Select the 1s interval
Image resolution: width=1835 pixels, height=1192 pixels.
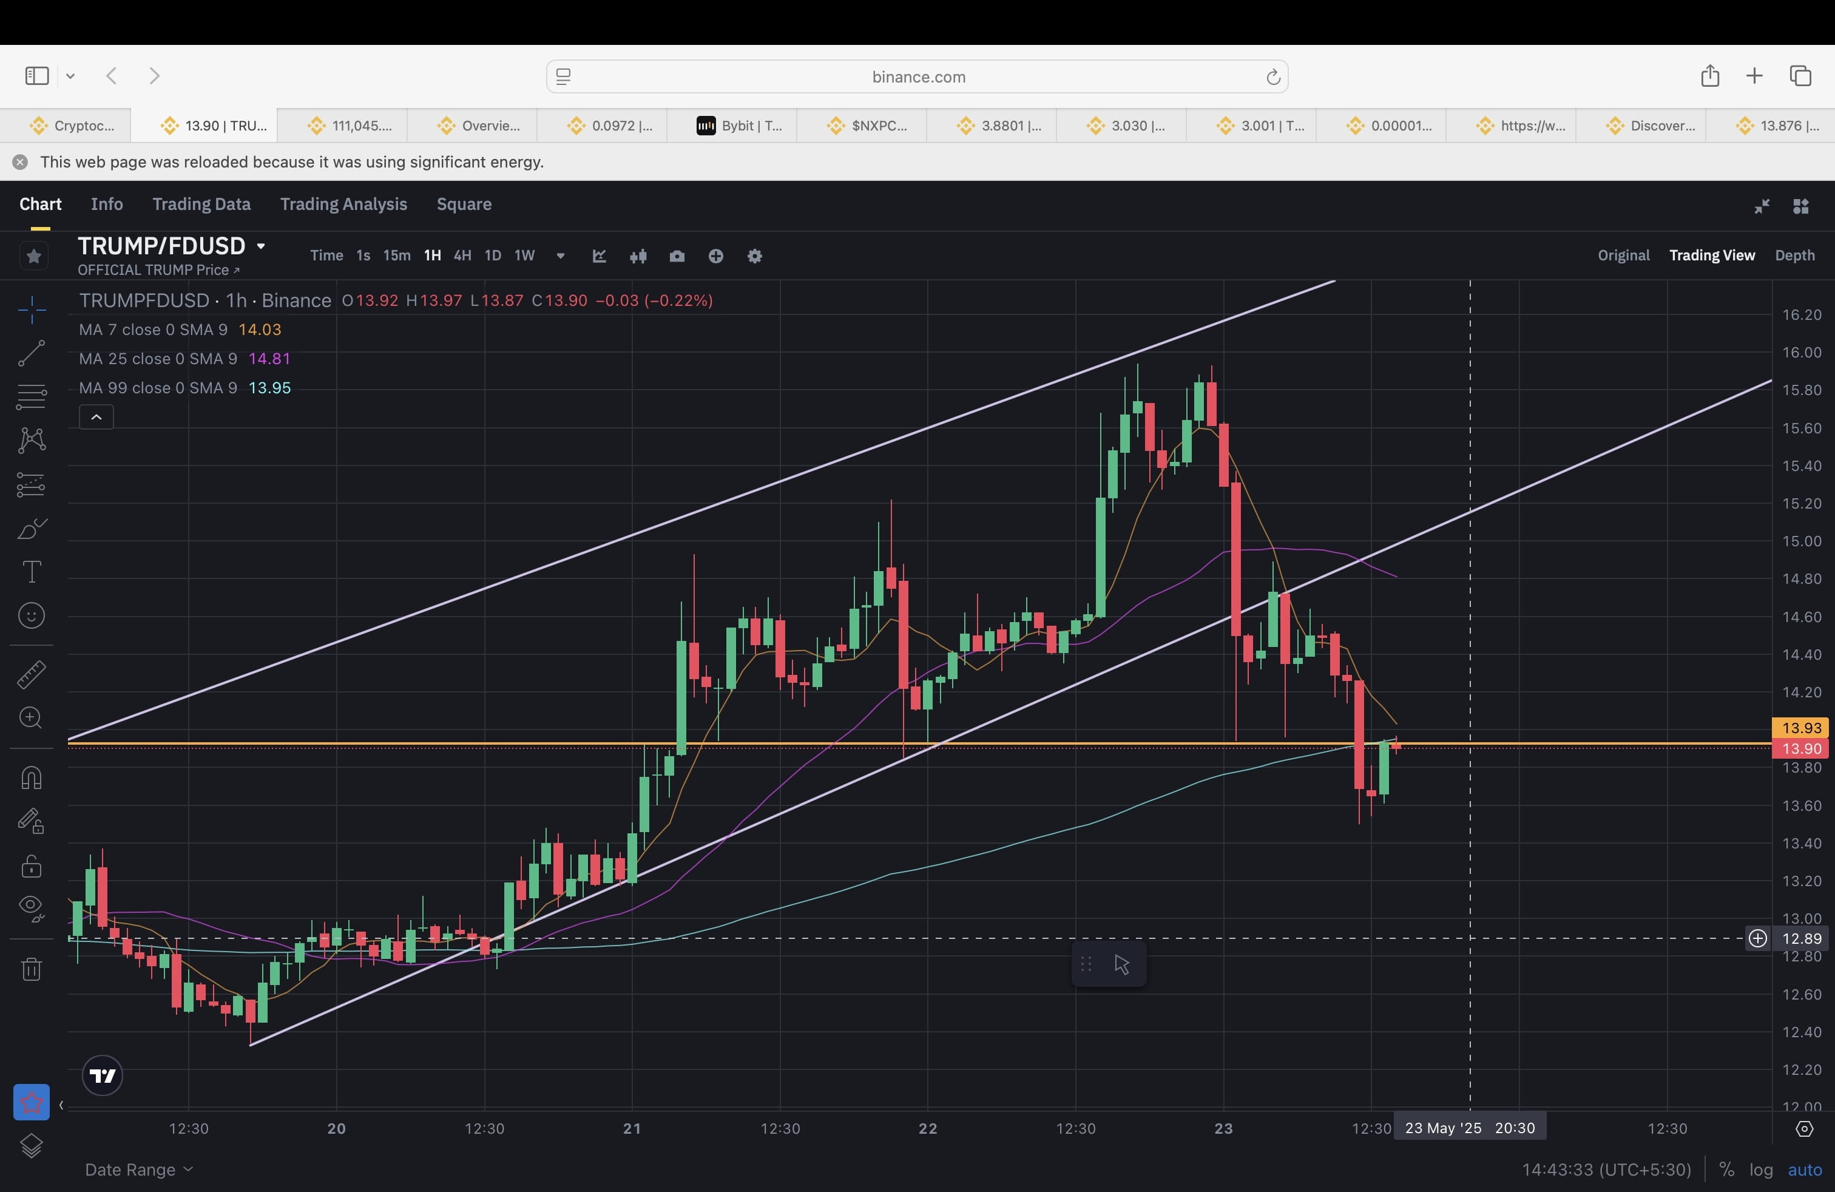coord(363,256)
